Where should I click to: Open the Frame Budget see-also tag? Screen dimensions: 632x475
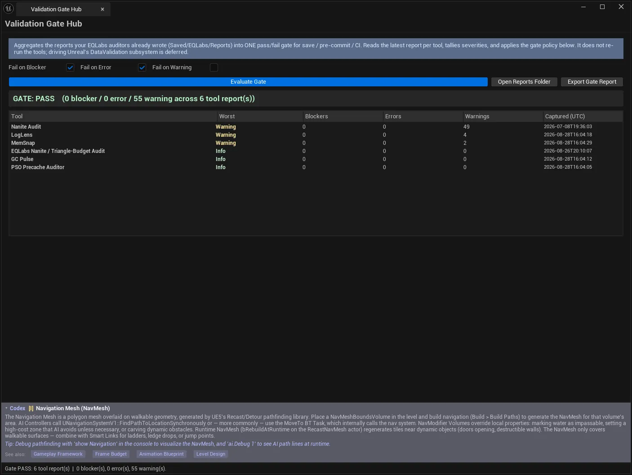[x=111, y=454]
